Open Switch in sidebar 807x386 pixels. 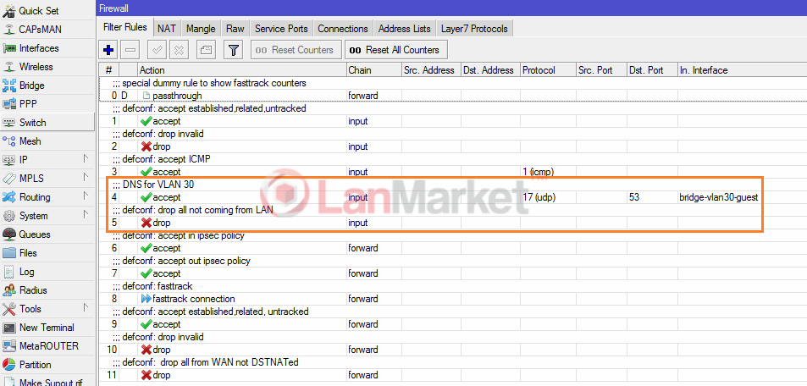[47, 123]
